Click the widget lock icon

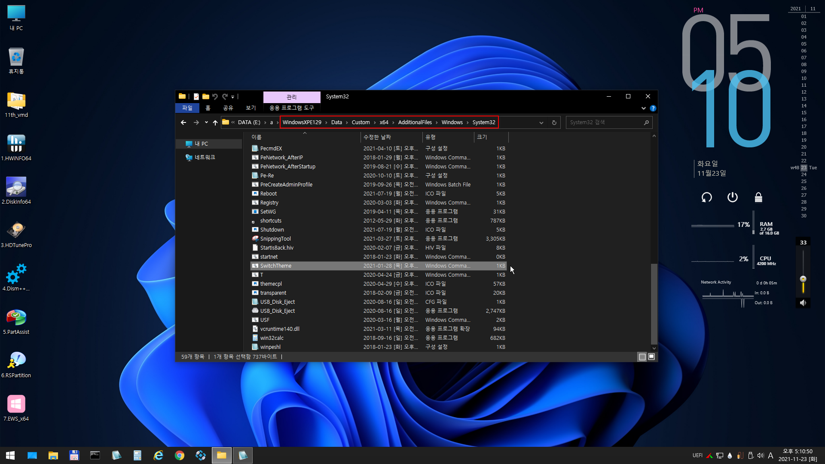click(x=758, y=197)
